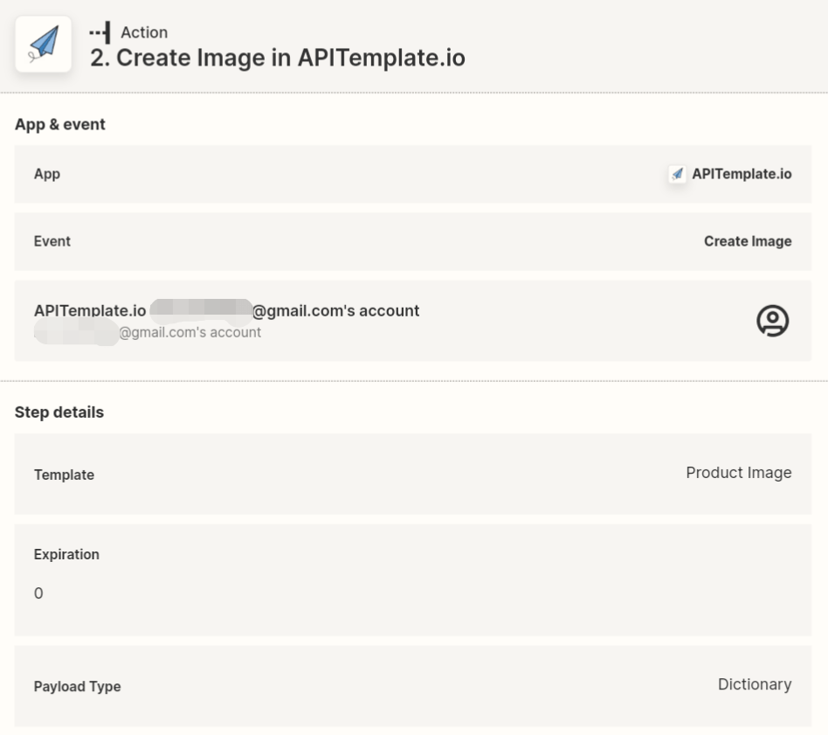Open the Payload Type selector showing Dictionary
The height and width of the screenshot is (735, 828).
click(414, 685)
